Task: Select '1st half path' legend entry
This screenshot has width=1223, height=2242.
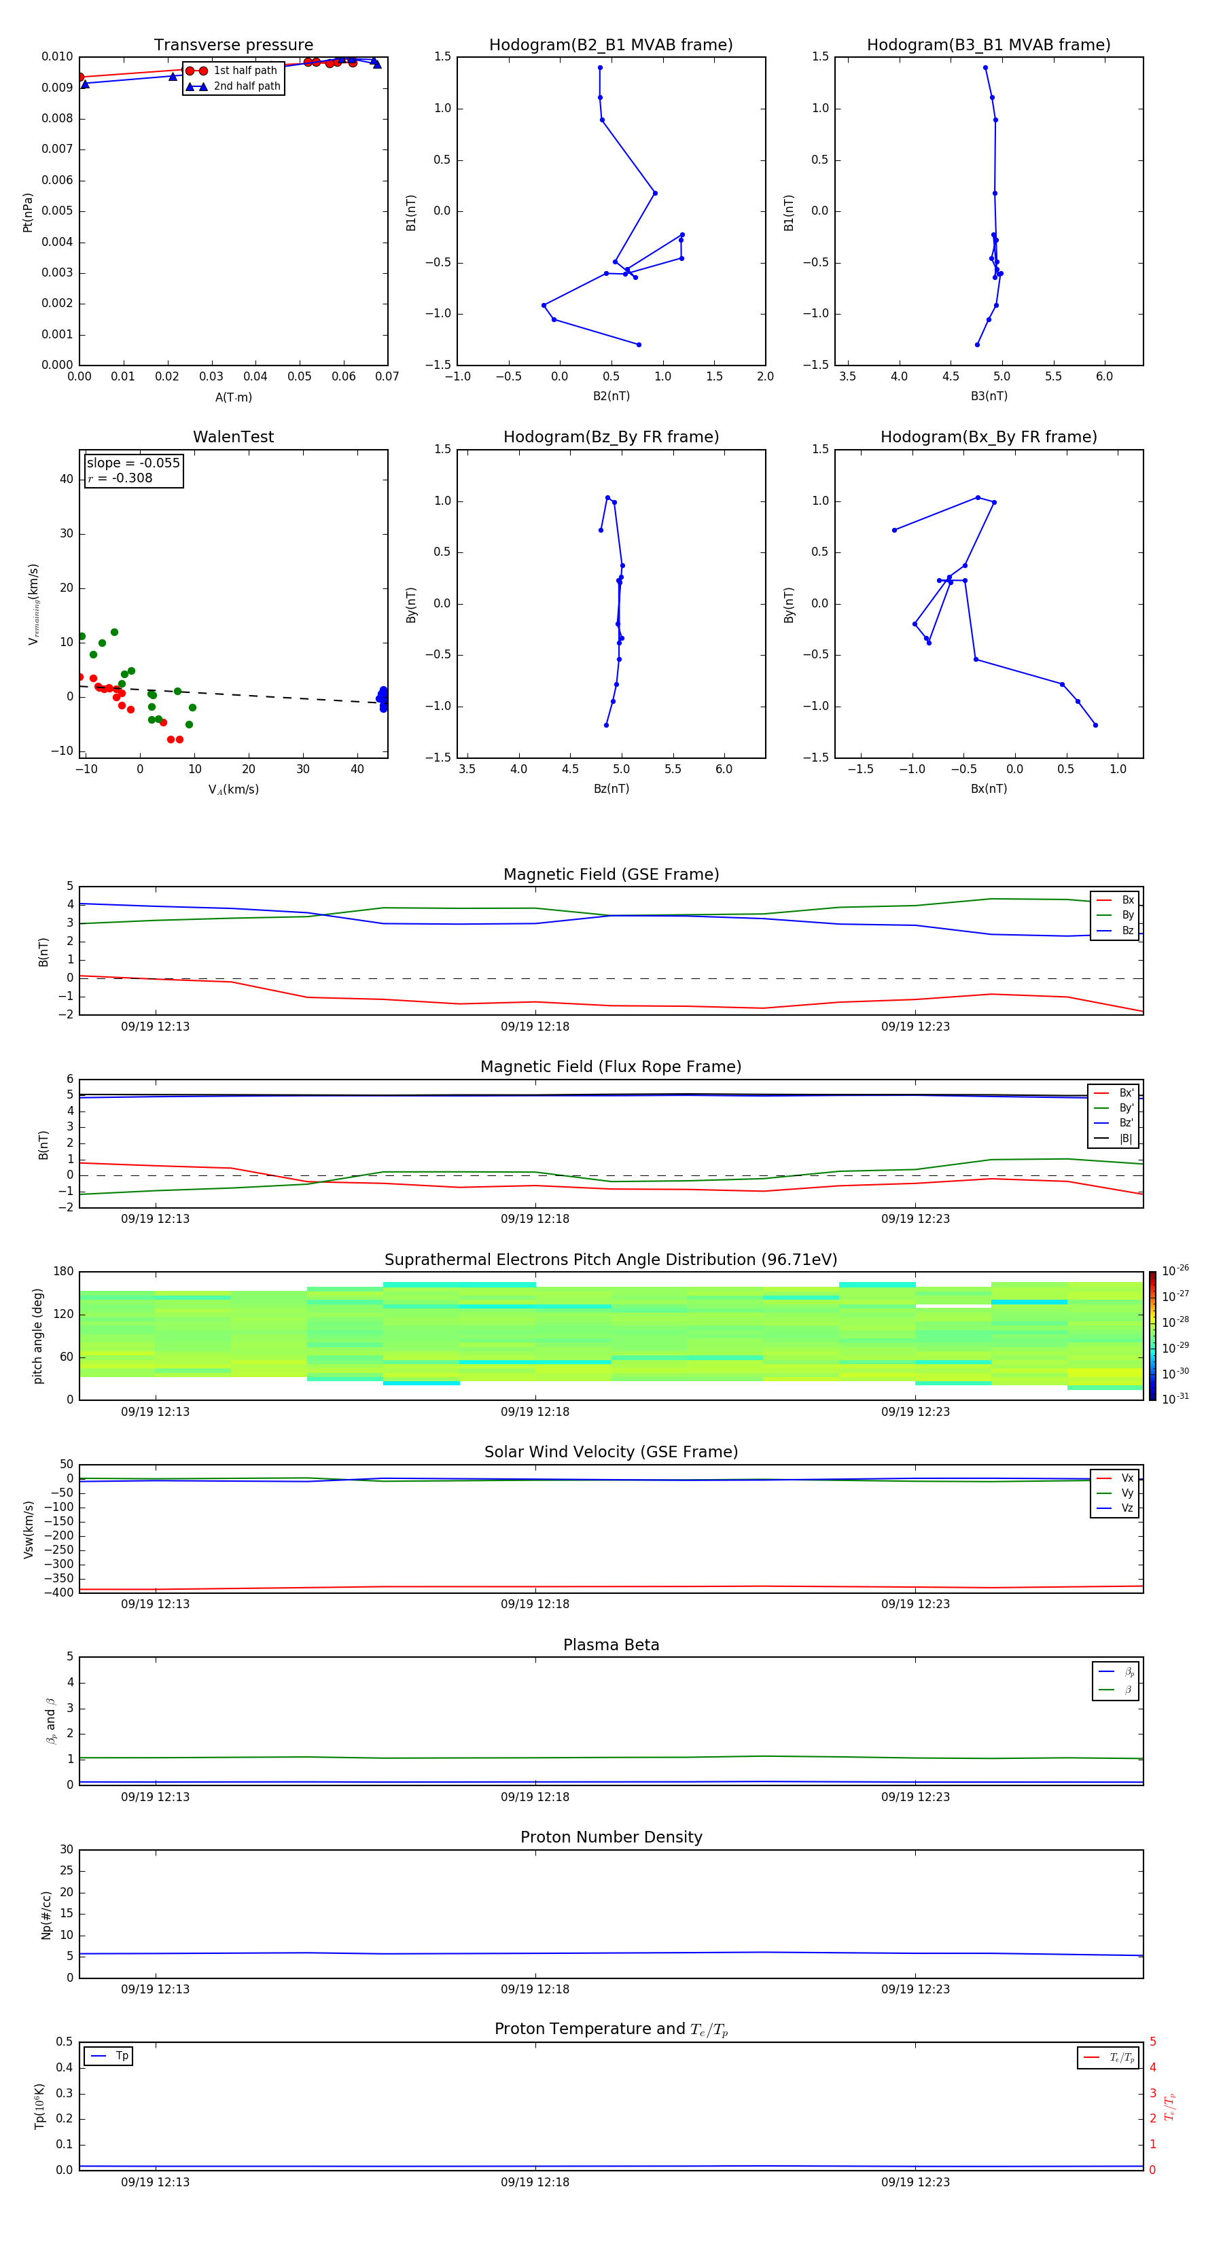Action: point(232,71)
